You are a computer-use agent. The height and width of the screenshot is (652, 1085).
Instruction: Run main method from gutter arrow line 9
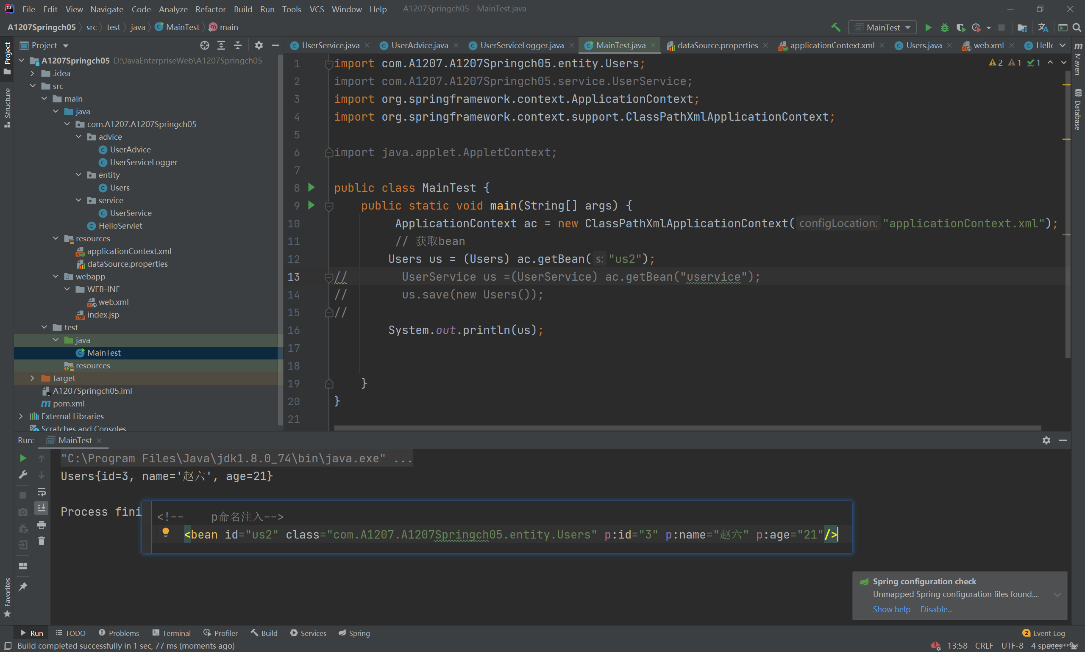(312, 205)
